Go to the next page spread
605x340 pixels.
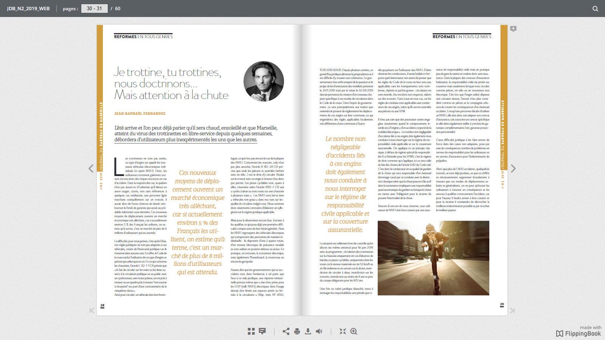513,168
